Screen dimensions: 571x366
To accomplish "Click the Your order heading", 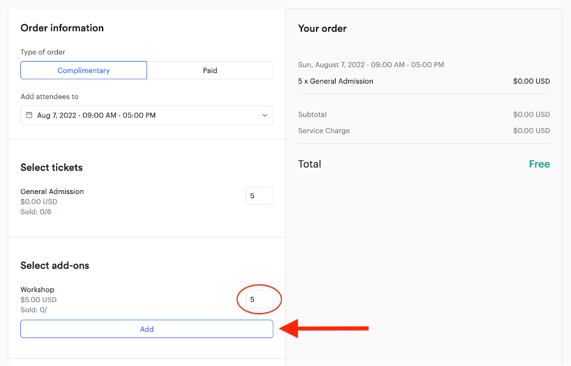I will point(322,29).
